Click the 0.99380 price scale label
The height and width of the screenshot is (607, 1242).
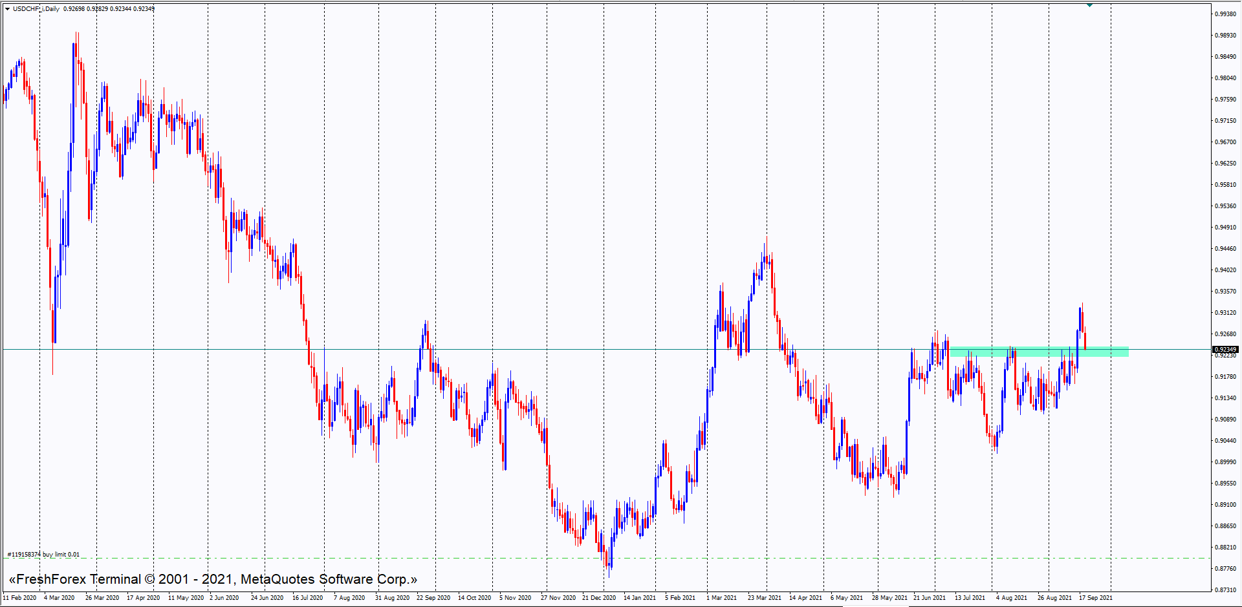(x=1225, y=14)
